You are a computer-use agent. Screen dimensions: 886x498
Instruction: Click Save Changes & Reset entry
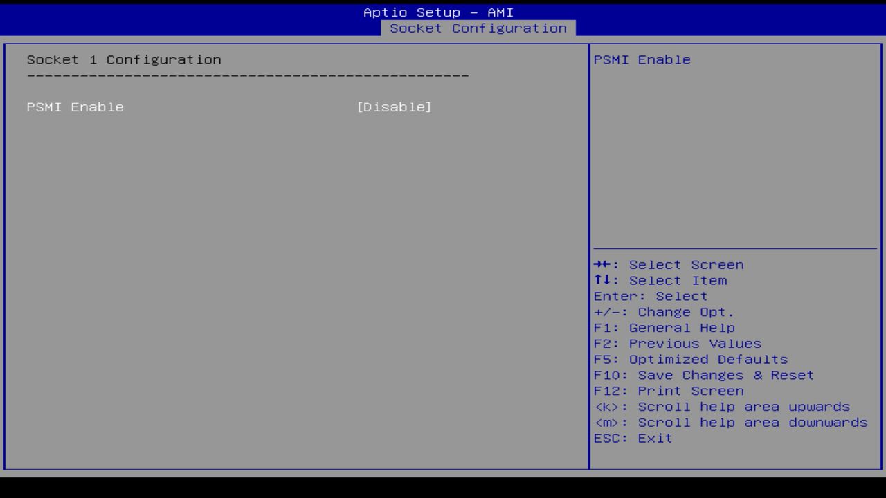pyautogui.click(x=703, y=375)
